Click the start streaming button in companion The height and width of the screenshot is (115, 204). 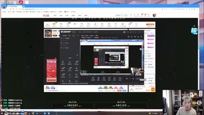click(139, 79)
